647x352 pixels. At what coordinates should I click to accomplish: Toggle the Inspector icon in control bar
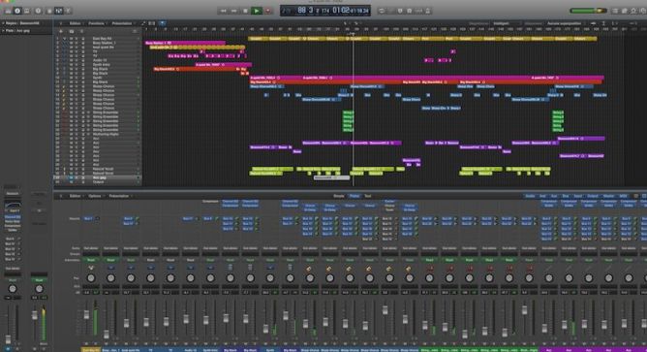point(17,11)
